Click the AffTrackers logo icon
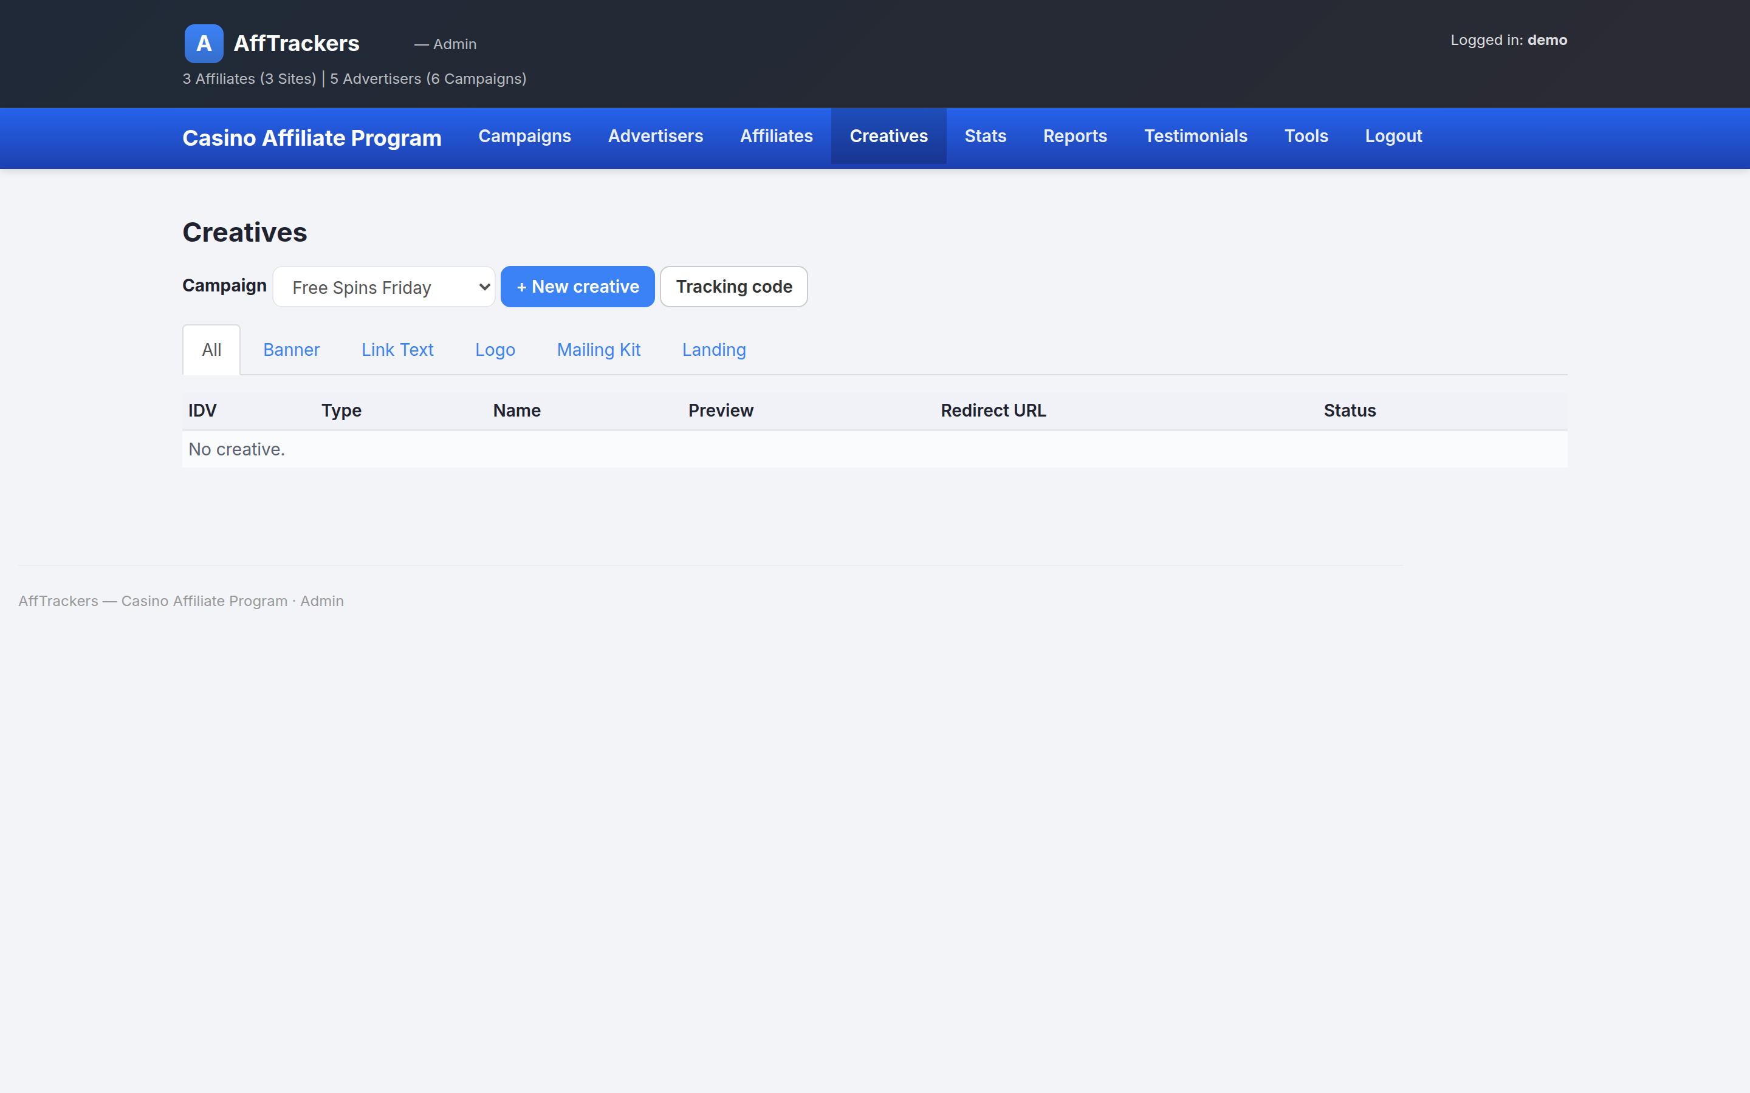 pos(204,43)
